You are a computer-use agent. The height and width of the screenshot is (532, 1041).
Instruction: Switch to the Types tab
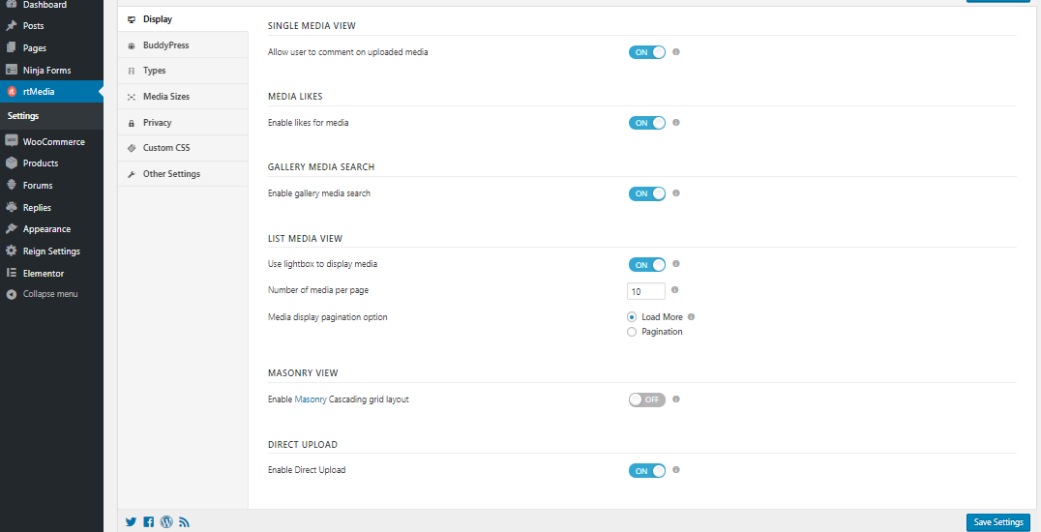pos(183,71)
